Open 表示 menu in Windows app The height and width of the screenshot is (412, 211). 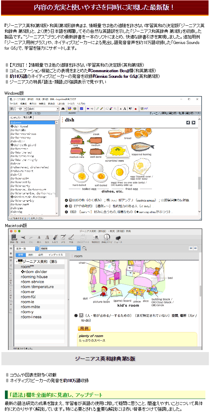pyautogui.click(x=33, y=104)
